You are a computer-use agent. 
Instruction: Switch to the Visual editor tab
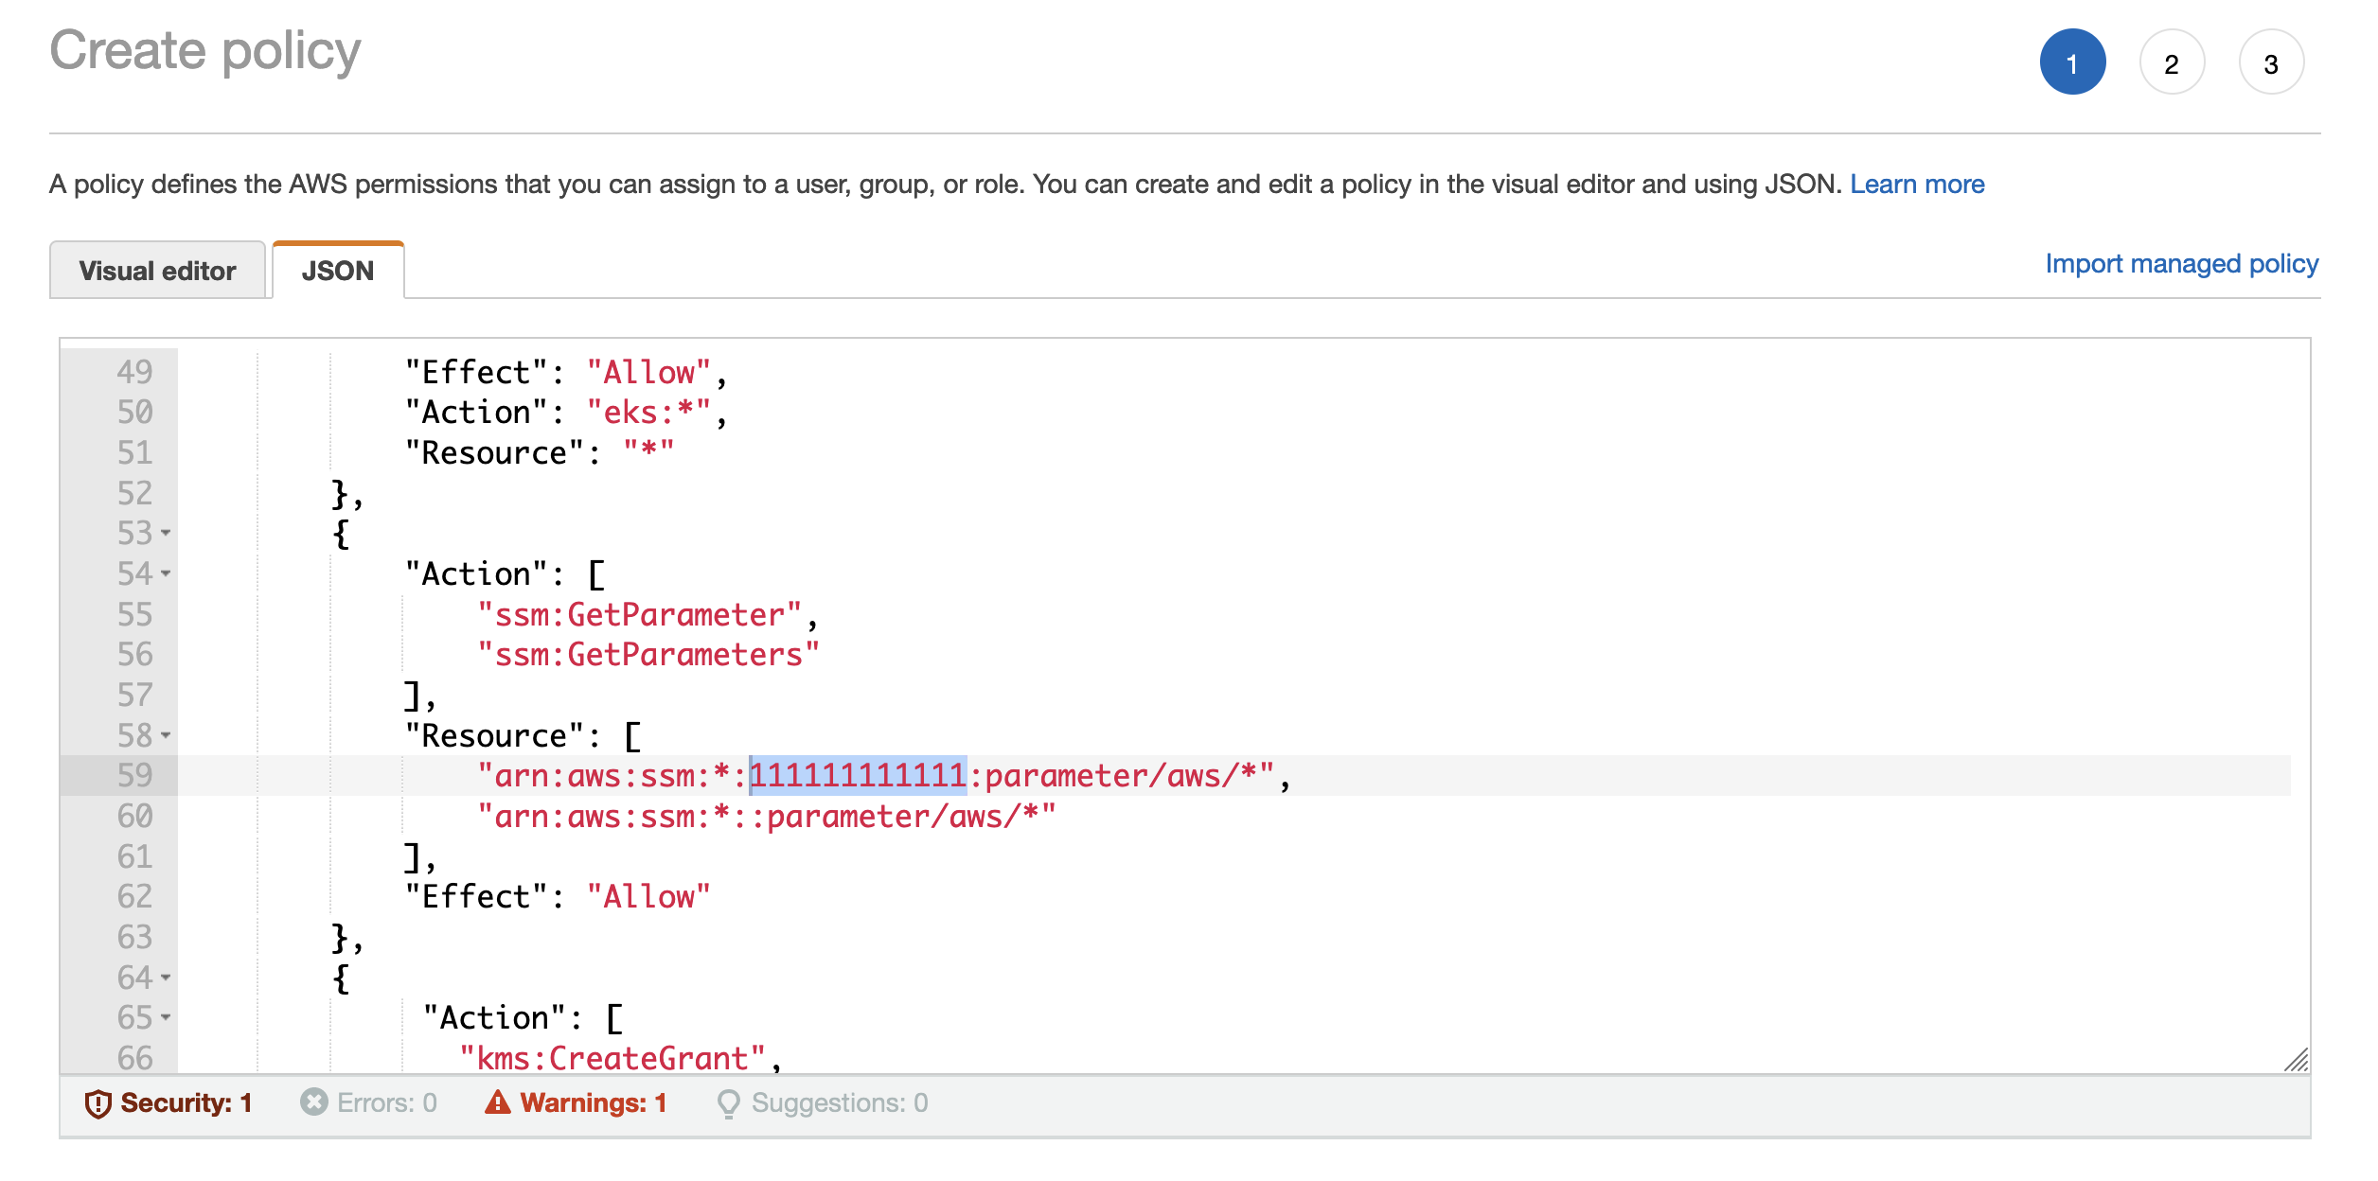point(157,271)
